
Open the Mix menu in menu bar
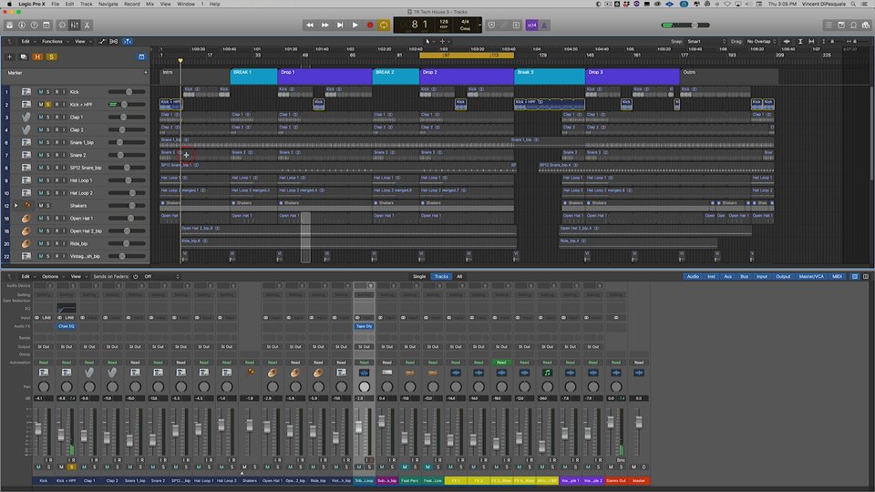[149, 4]
